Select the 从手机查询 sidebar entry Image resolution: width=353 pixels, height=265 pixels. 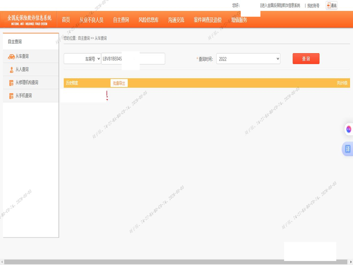pyautogui.click(x=31, y=95)
